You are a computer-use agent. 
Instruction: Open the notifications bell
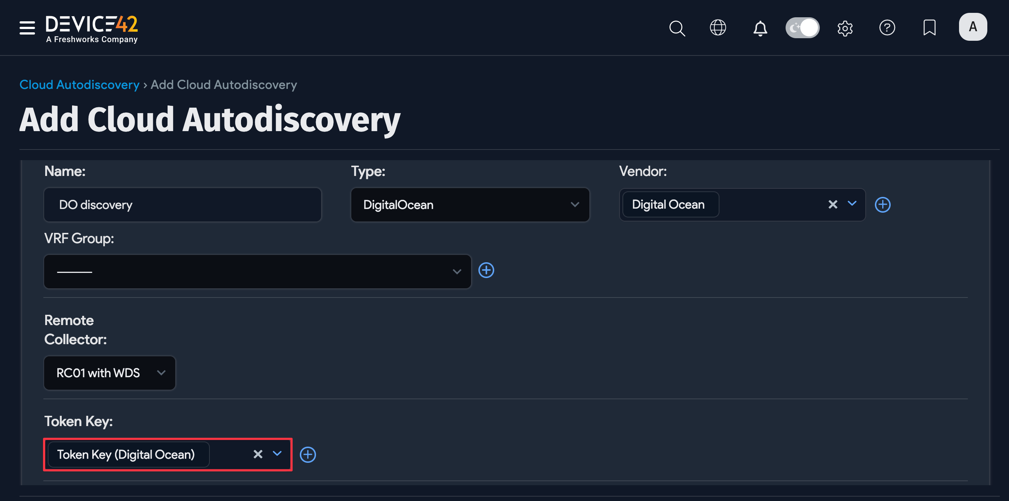[760, 28]
